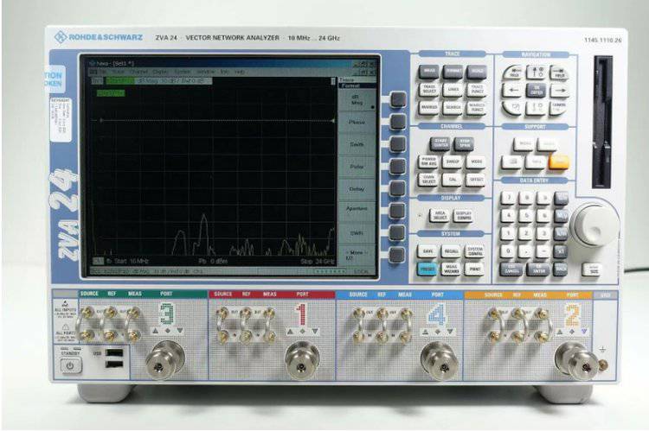Hit the SAVE key in System group

tap(427, 250)
